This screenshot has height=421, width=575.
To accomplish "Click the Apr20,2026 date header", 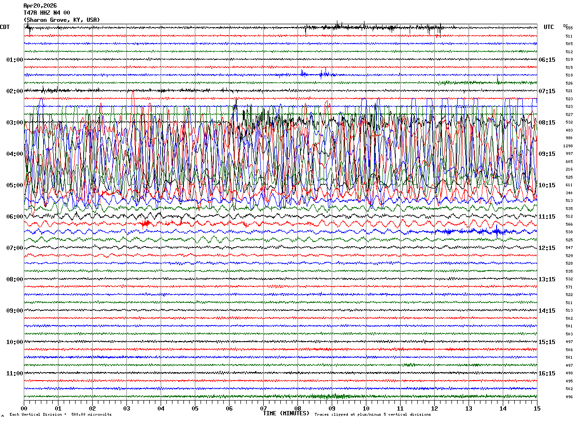I will click(40, 6).
